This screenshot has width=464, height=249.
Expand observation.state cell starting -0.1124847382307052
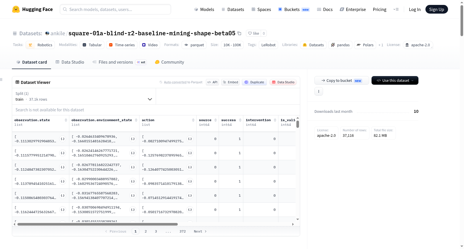(63, 167)
